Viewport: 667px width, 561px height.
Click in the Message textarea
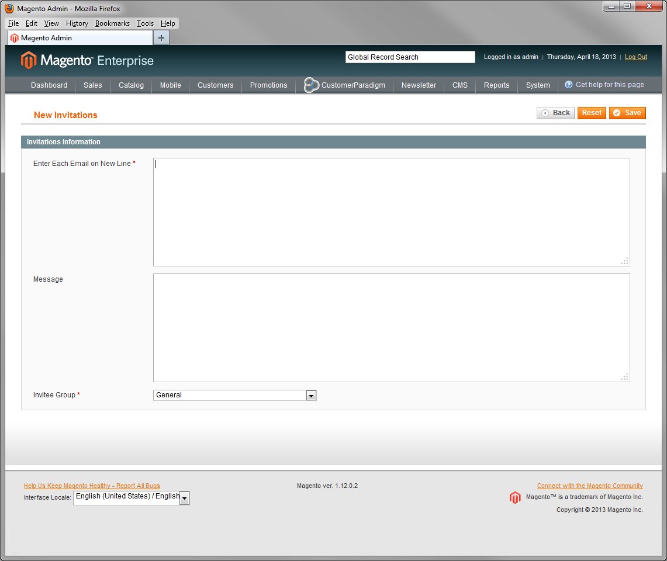coord(391,328)
